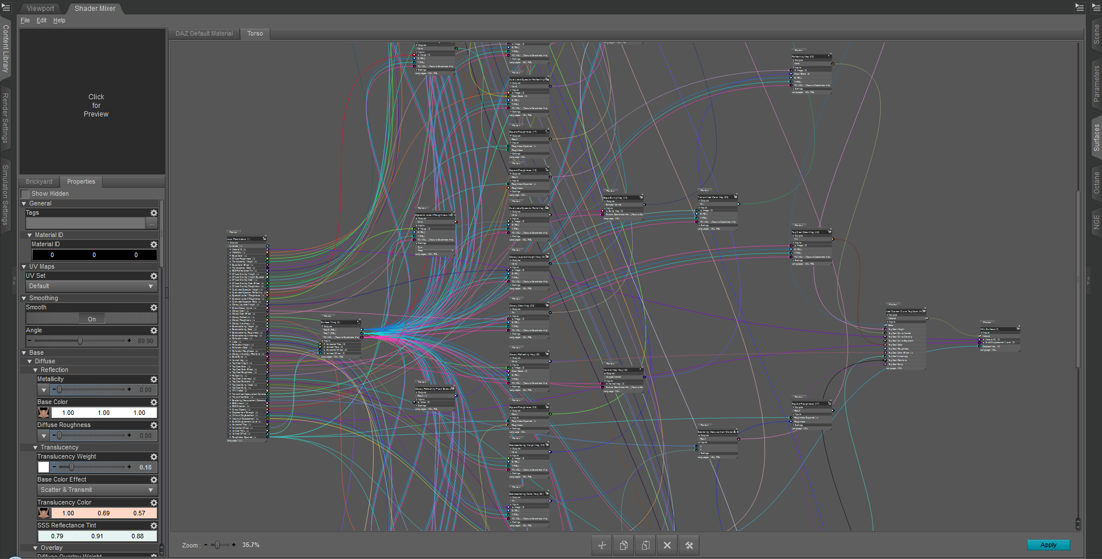Open the hammer and wrench tools icon
This screenshot has height=559, width=1102.
click(689, 545)
